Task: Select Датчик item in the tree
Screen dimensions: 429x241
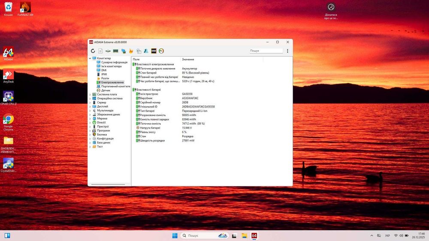Action: (x=106, y=90)
